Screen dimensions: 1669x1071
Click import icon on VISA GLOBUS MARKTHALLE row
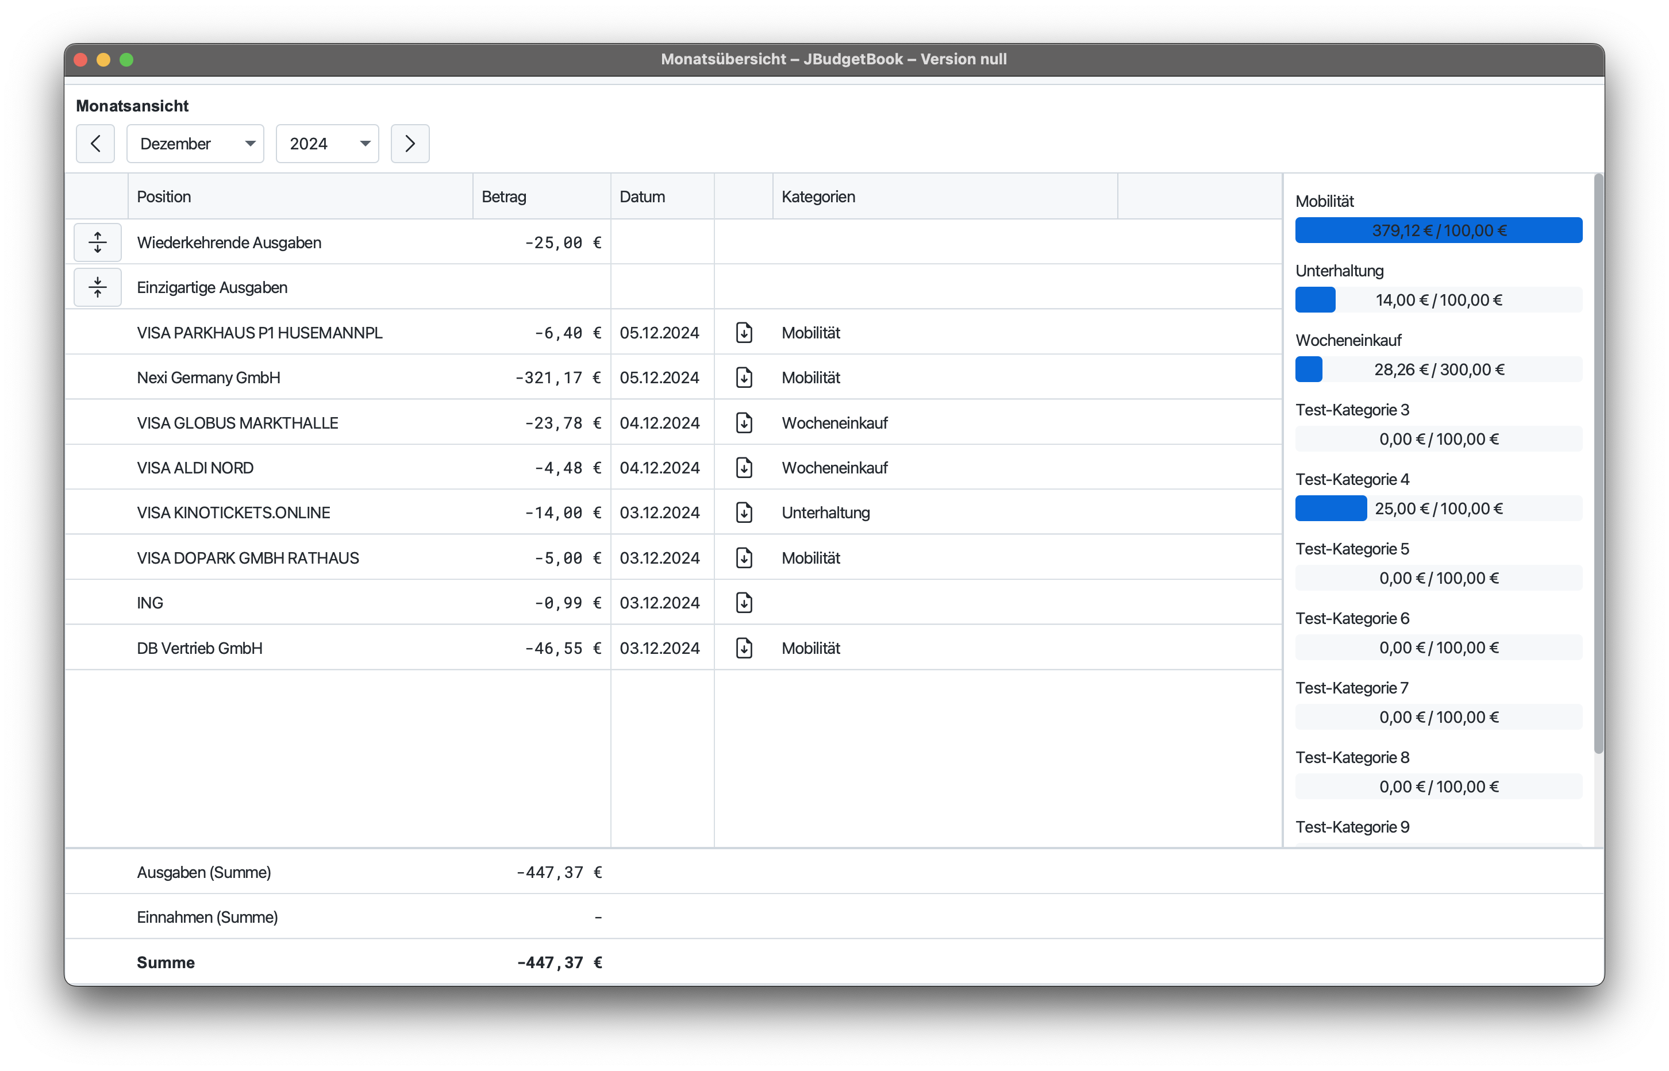point(744,423)
